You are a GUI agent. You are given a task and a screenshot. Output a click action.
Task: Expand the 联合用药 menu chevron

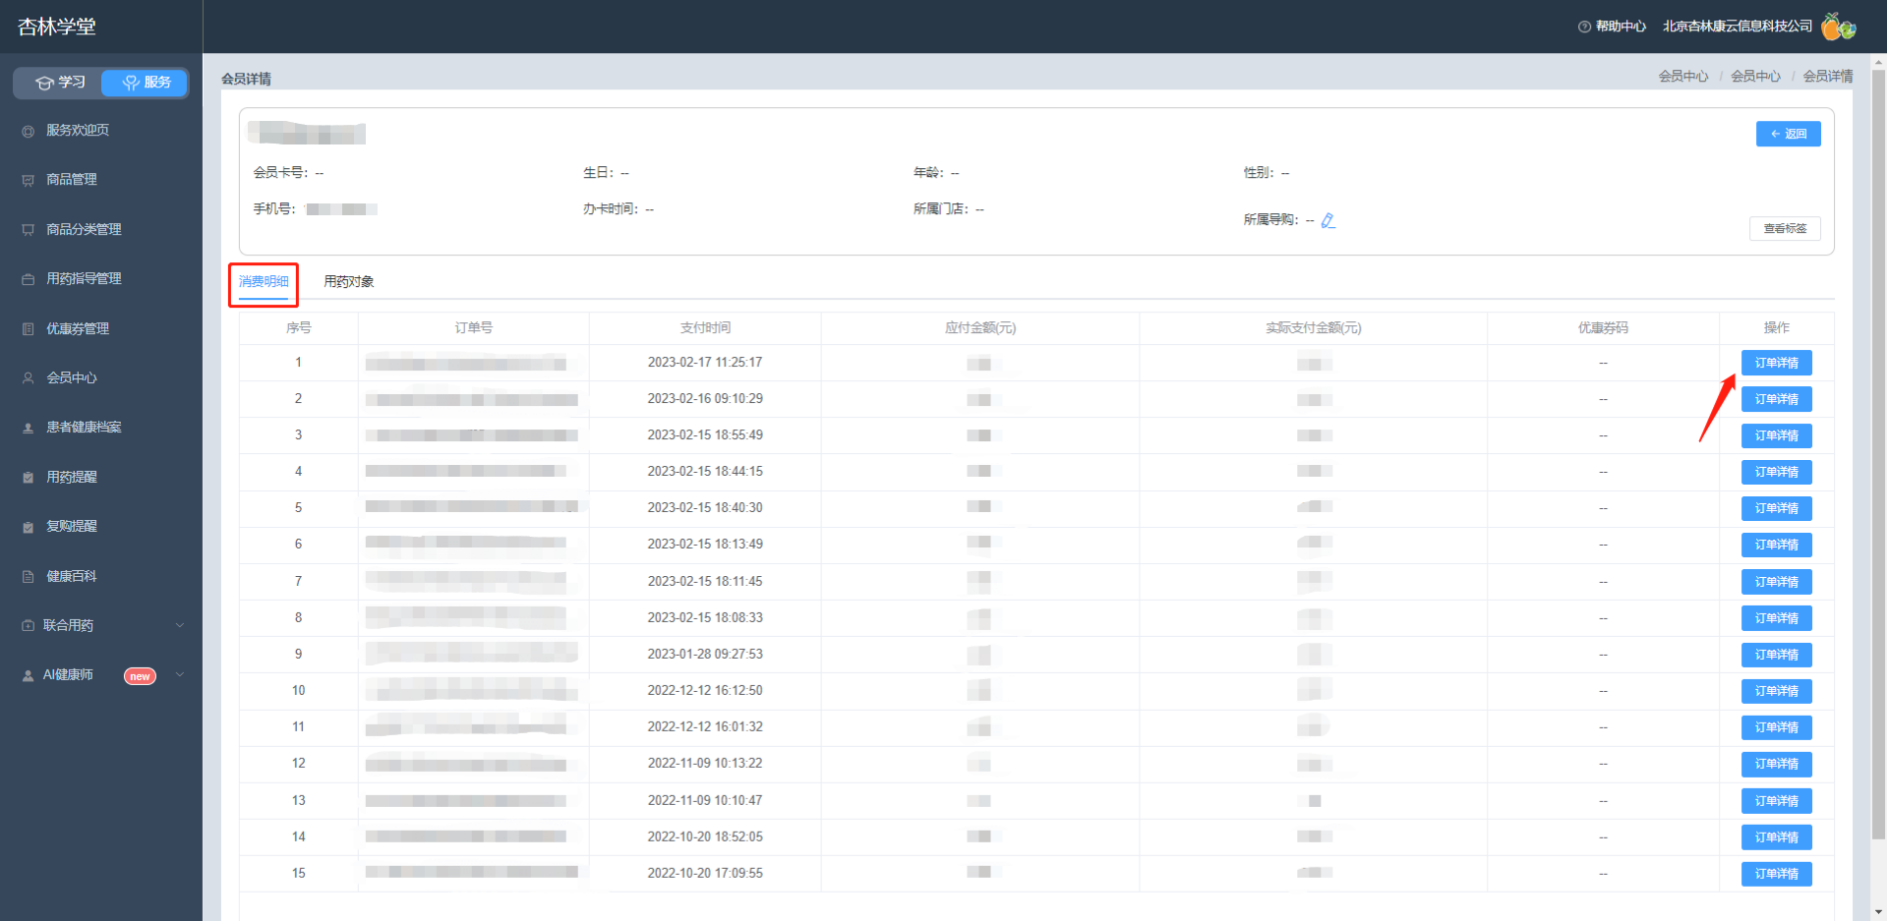tap(180, 626)
